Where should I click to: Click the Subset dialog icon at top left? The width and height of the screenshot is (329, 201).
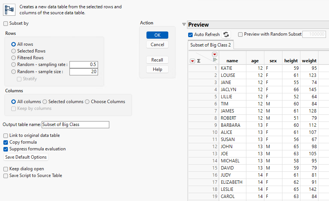(9, 9)
